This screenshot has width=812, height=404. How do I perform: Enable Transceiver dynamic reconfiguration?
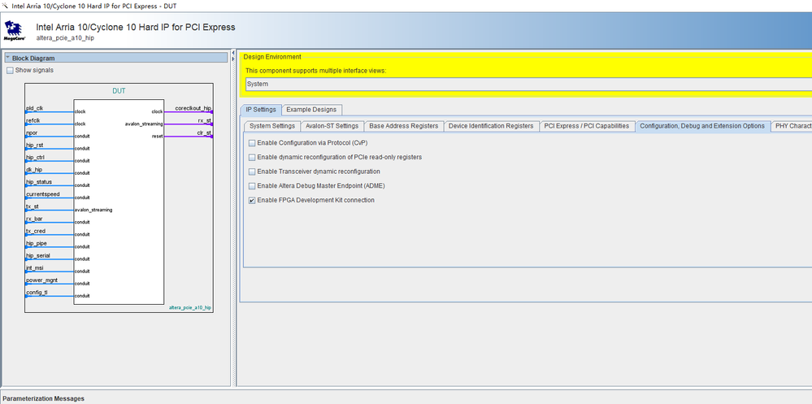[252, 172]
